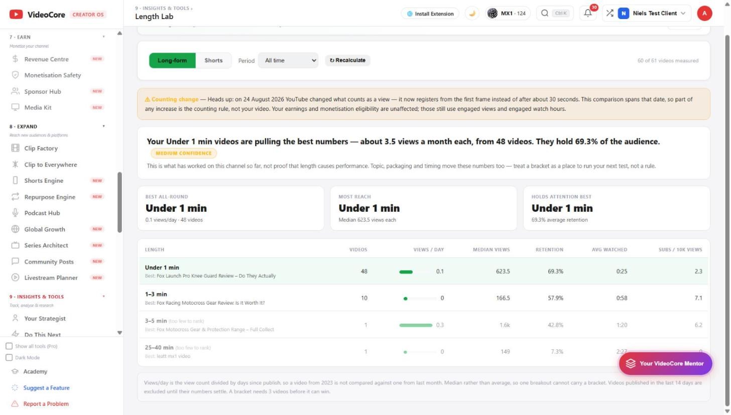Click the VideoCore YouTube logo icon
Screen dimensions: 731x415
pyautogui.click(x=16, y=14)
